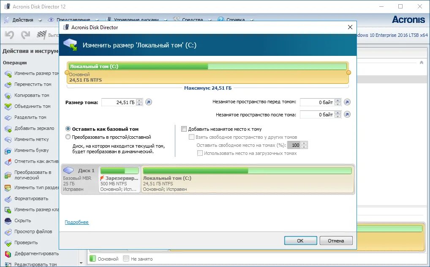Select the Зарезервир... 500 МБ partition block
The image size is (430, 267).
[119, 179]
